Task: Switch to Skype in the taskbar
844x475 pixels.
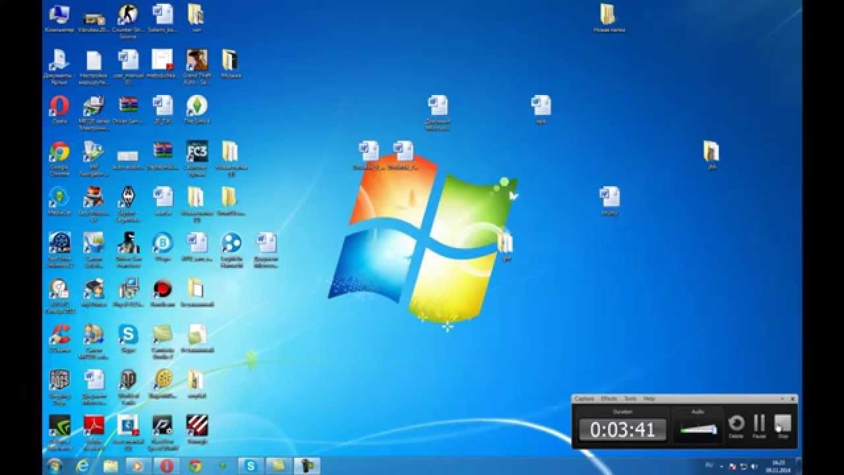Action: point(251,466)
